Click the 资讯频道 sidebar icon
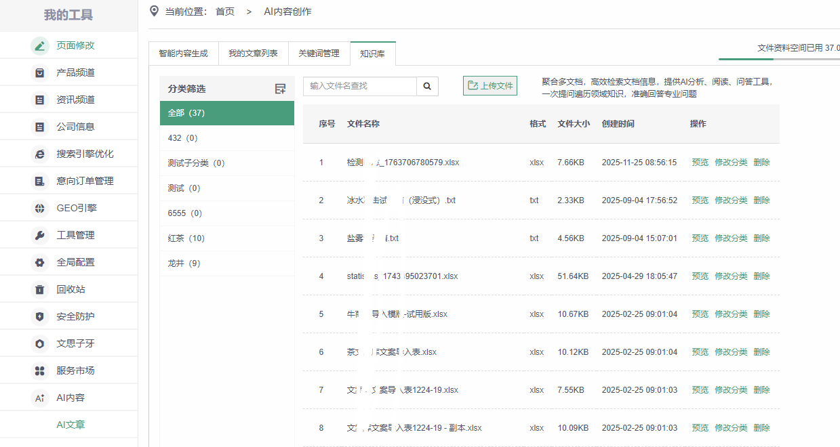The height and width of the screenshot is (447, 840). [40, 100]
